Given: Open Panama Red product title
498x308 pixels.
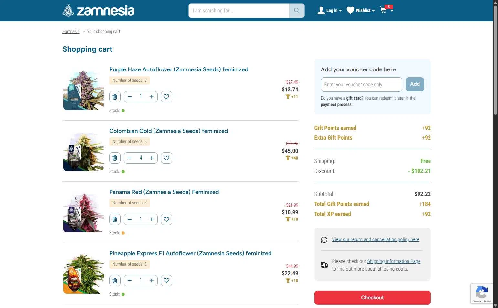Looking at the screenshot, I should tap(164, 192).
